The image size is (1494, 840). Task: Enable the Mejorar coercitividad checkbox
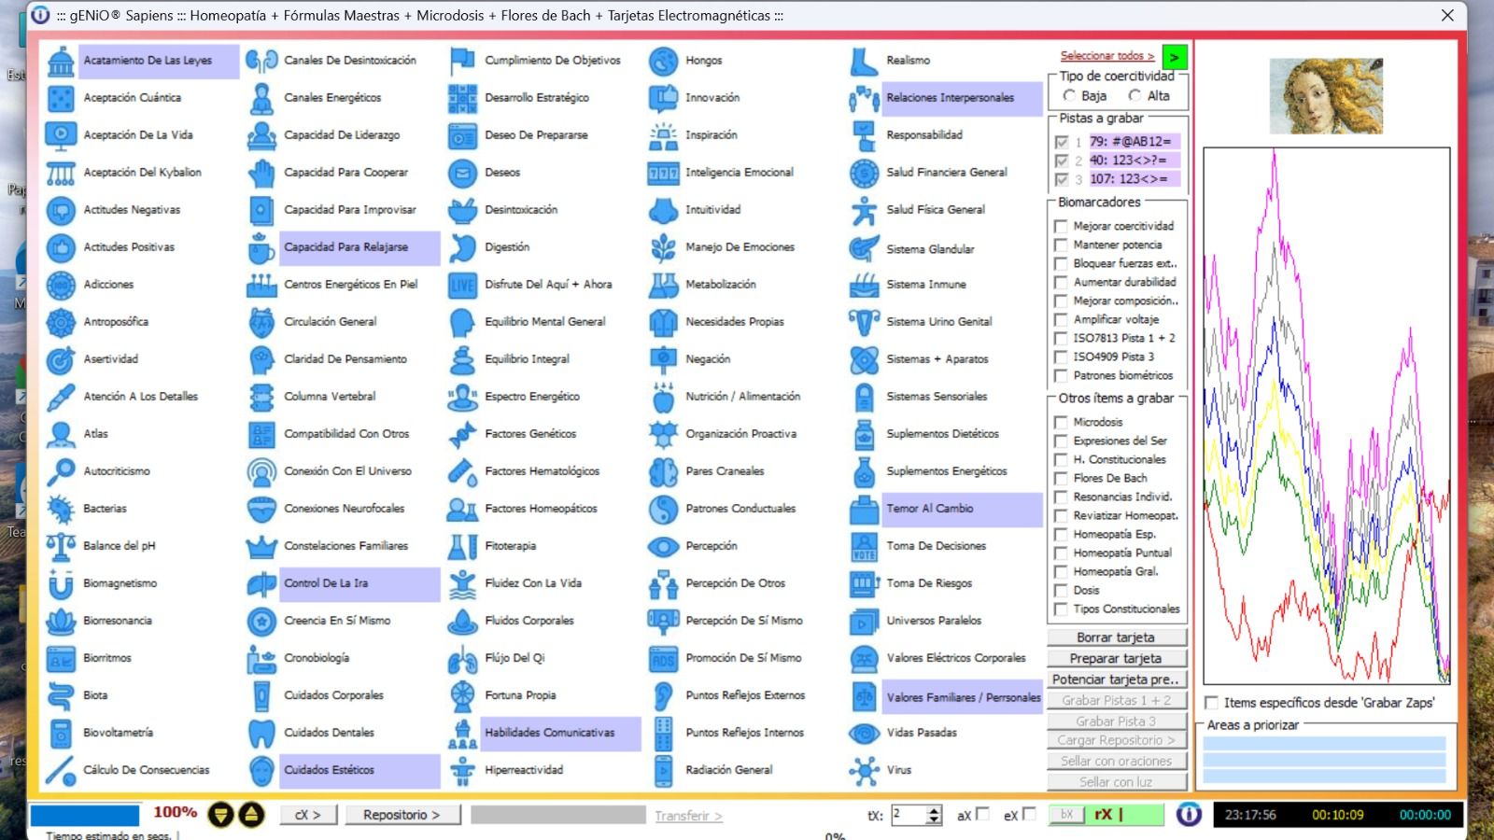(x=1061, y=226)
